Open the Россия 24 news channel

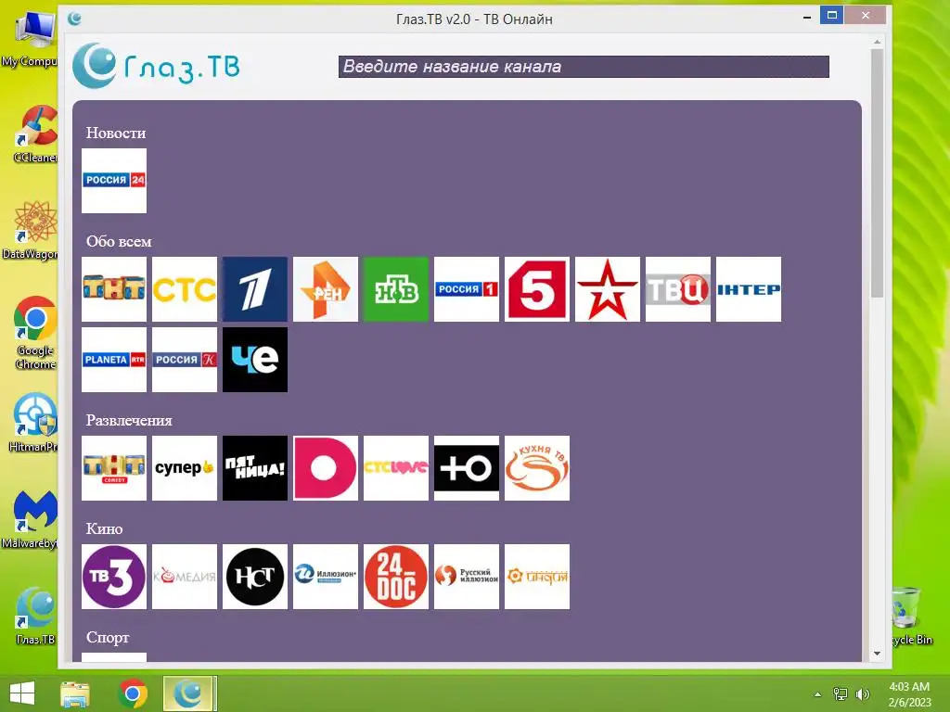(x=114, y=181)
